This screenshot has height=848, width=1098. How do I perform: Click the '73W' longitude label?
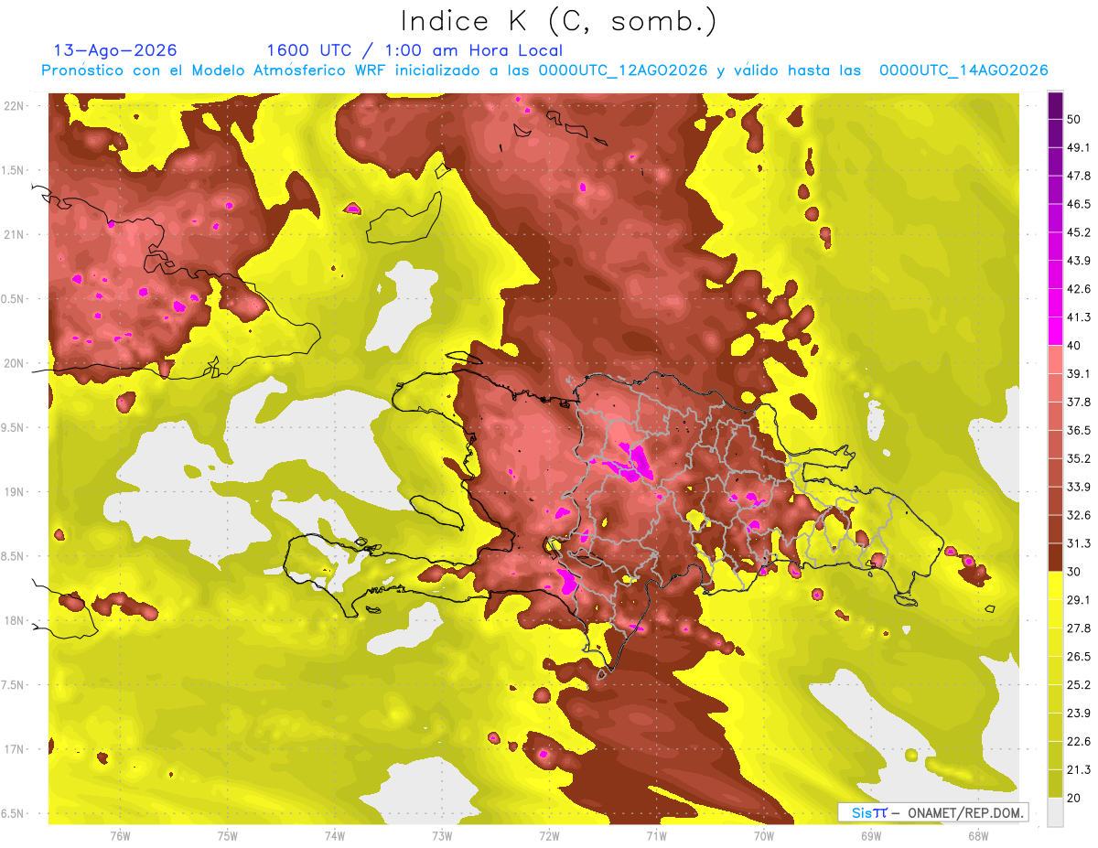click(x=442, y=835)
